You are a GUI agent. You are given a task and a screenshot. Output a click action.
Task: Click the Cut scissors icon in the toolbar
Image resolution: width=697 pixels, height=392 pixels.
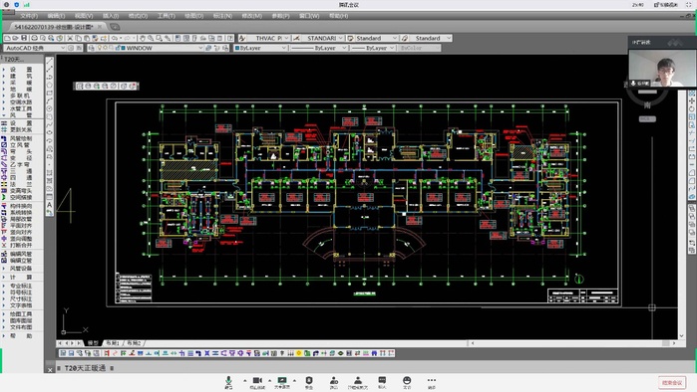click(x=70, y=38)
